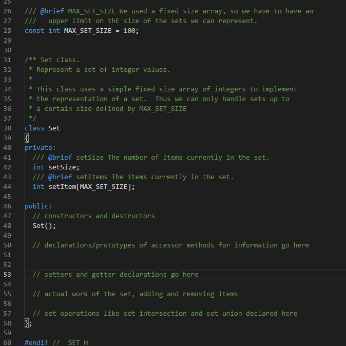Click line number 34 in the gutter
The height and width of the screenshot is (346, 346).
pyautogui.click(x=7, y=89)
